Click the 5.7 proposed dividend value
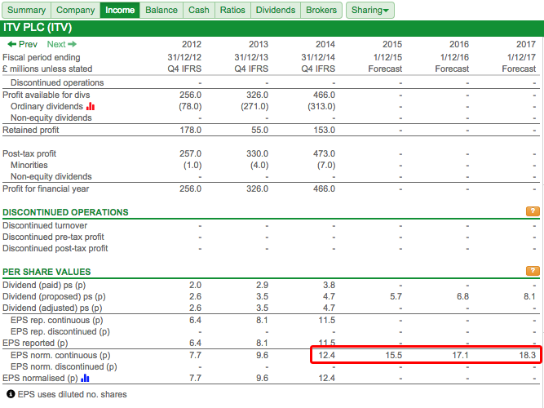Screen dimensions: 544x408 396,296
